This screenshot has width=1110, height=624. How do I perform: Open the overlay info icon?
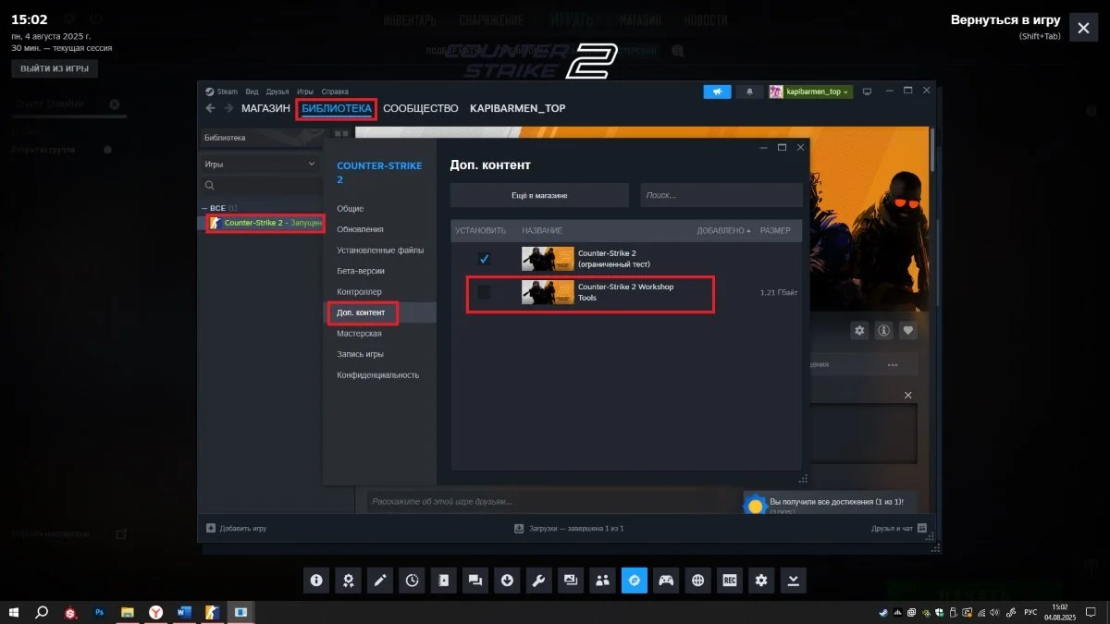pyautogui.click(x=316, y=581)
